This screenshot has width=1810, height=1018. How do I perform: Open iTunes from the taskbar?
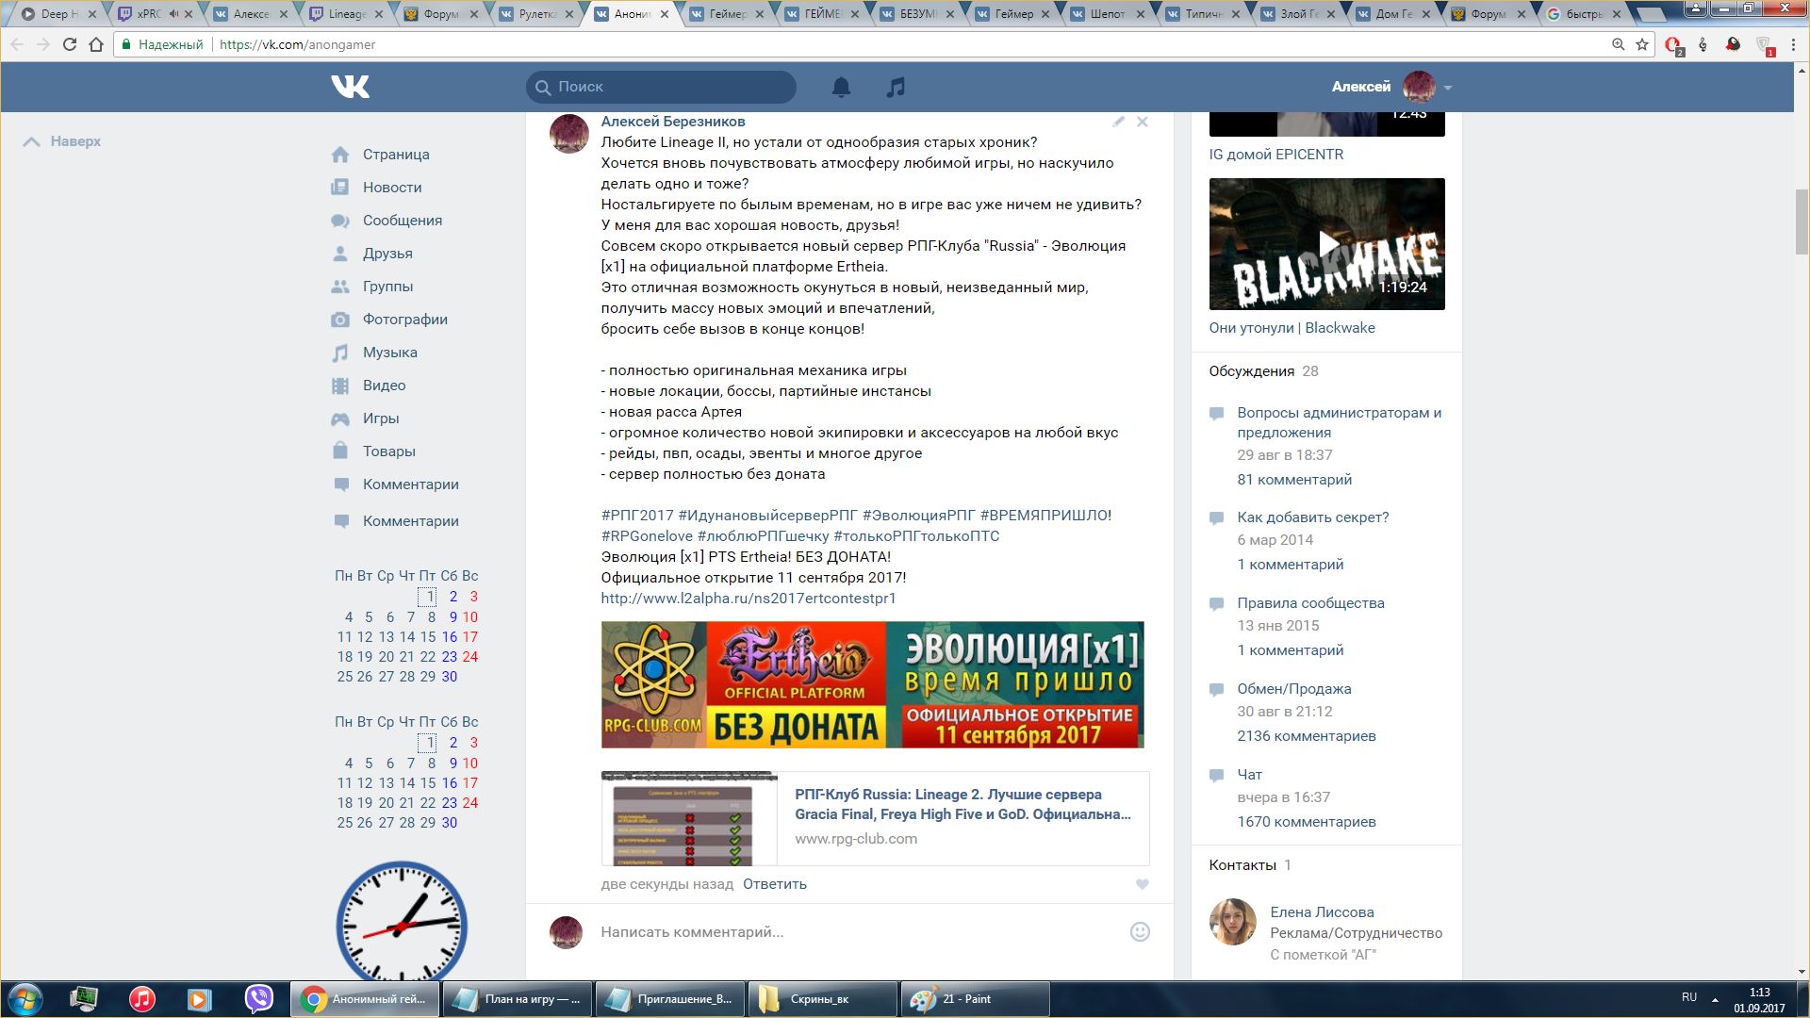click(141, 998)
